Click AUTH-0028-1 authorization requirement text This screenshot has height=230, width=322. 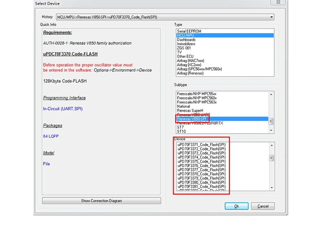[x=87, y=43]
